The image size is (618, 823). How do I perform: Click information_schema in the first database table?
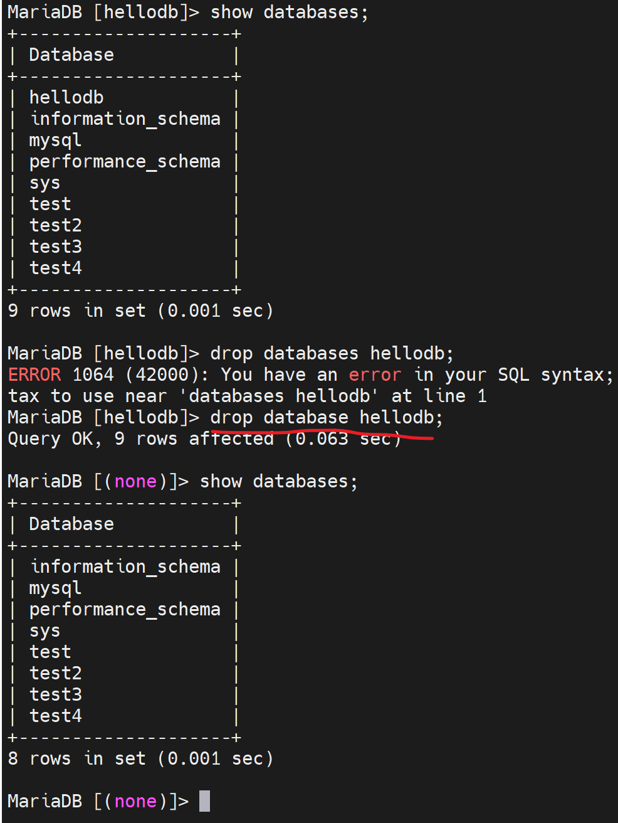(125, 119)
